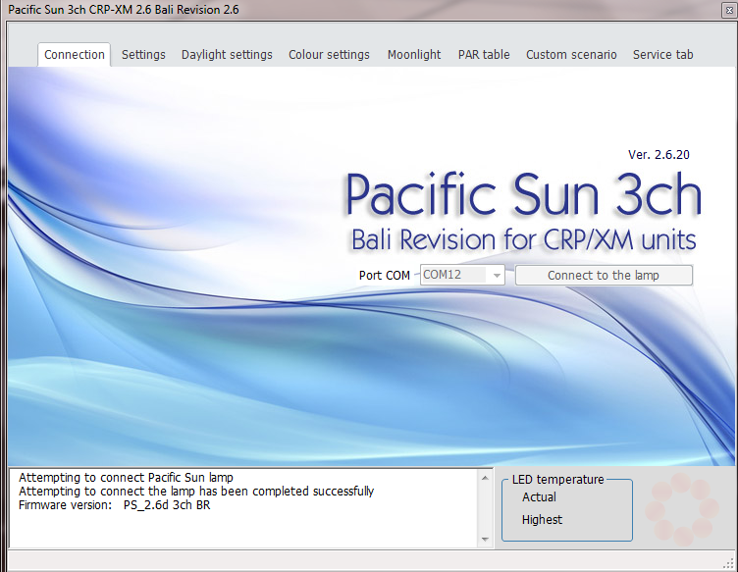
Task: Click the Firmware version line in the log
Action: pyautogui.click(x=115, y=505)
